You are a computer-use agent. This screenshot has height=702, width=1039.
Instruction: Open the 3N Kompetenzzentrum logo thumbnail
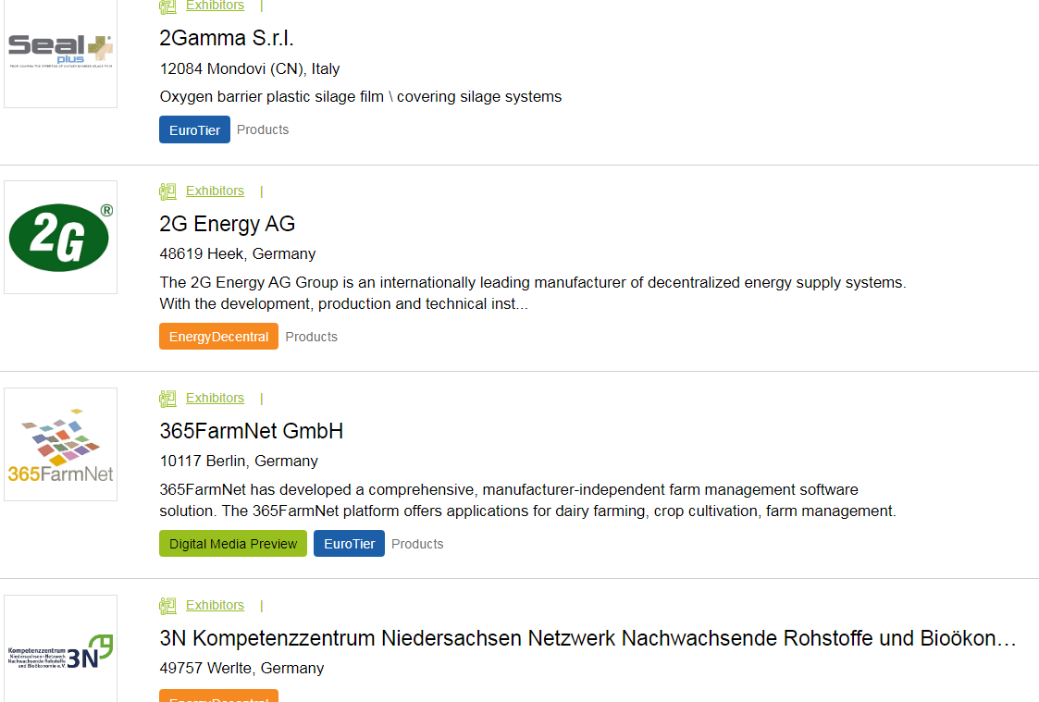click(60, 649)
